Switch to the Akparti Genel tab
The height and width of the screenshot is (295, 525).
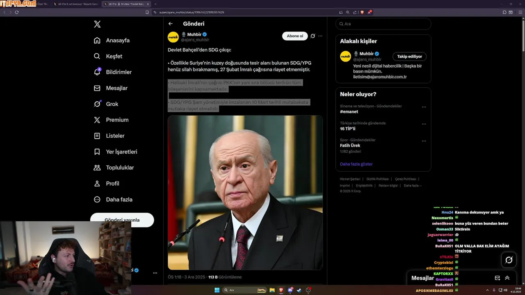click(76, 4)
